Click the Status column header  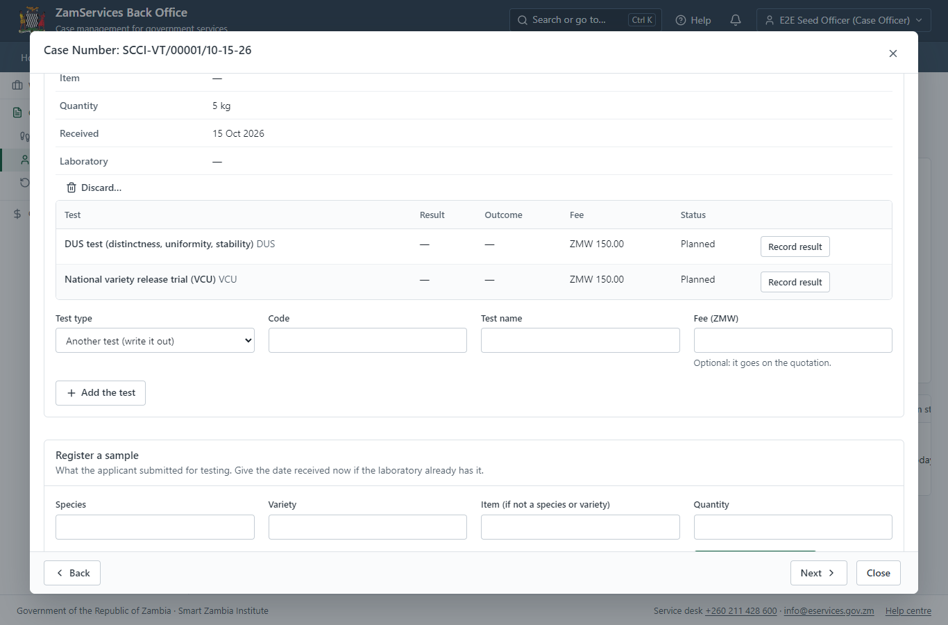tap(693, 215)
